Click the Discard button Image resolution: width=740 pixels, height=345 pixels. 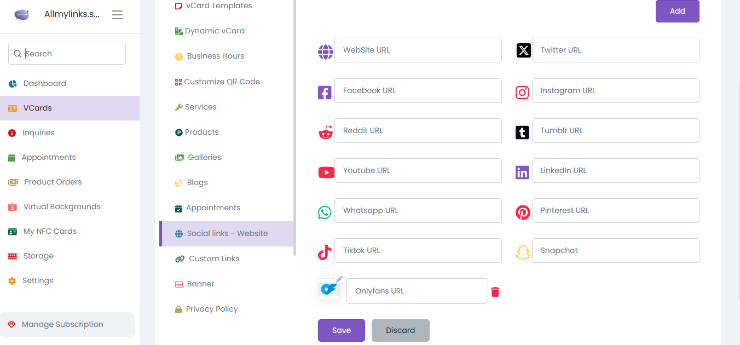pyautogui.click(x=401, y=330)
